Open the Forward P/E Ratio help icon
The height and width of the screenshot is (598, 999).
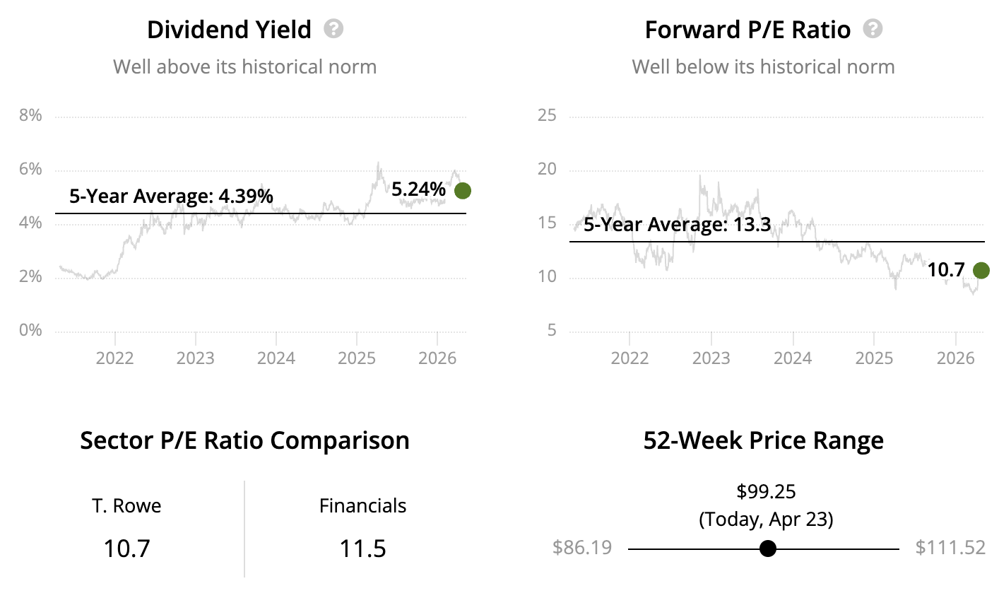[873, 29]
